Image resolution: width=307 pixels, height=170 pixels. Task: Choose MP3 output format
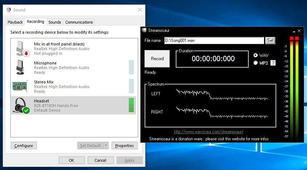255,63
